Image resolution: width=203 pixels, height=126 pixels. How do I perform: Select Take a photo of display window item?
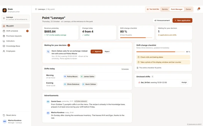[x=163, y=62]
